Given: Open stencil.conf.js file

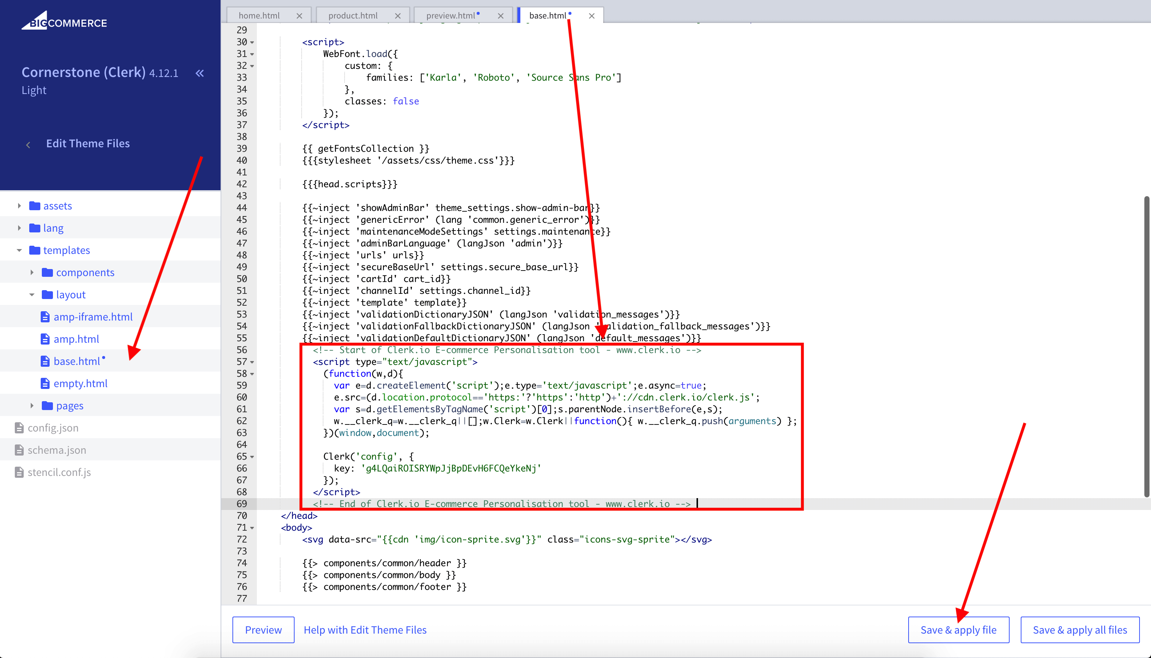Looking at the screenshot, I should pos(59,472).
